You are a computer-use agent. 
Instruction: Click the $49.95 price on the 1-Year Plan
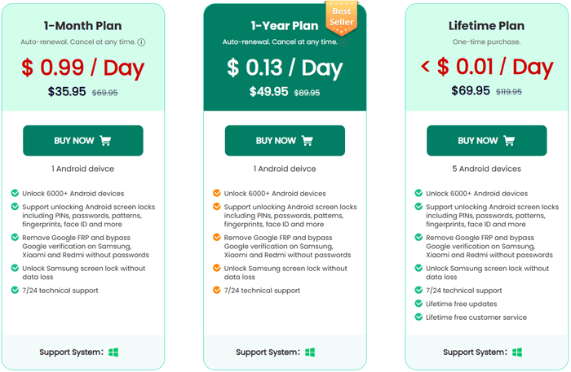[268, 91]
